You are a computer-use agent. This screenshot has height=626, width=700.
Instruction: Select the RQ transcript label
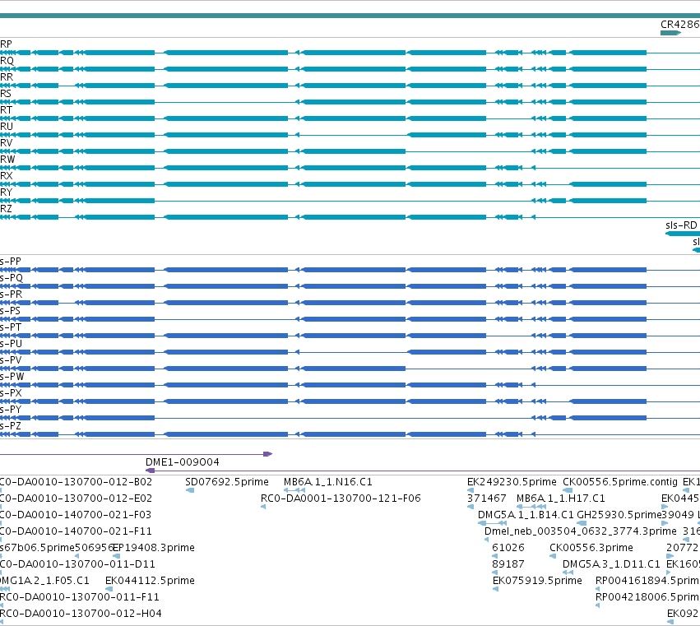pyautogui.click(x=7, y=61)
